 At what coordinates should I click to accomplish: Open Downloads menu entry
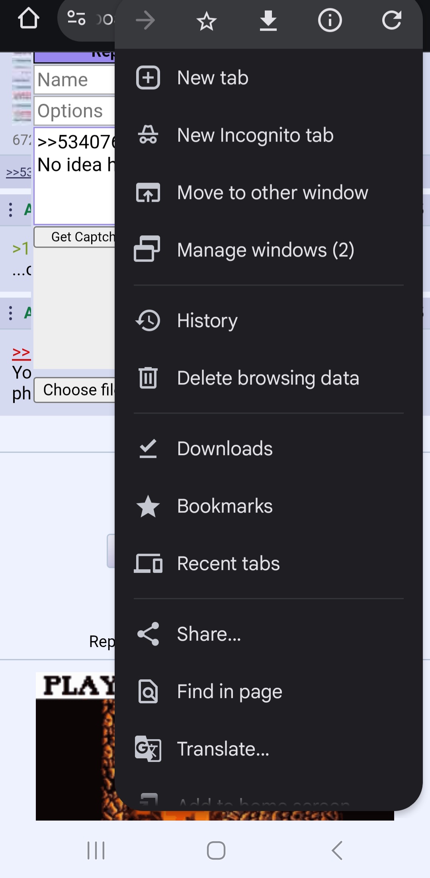pos(269,449)
